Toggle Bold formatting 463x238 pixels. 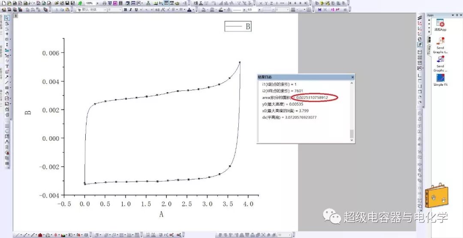[x=126, y=10]
